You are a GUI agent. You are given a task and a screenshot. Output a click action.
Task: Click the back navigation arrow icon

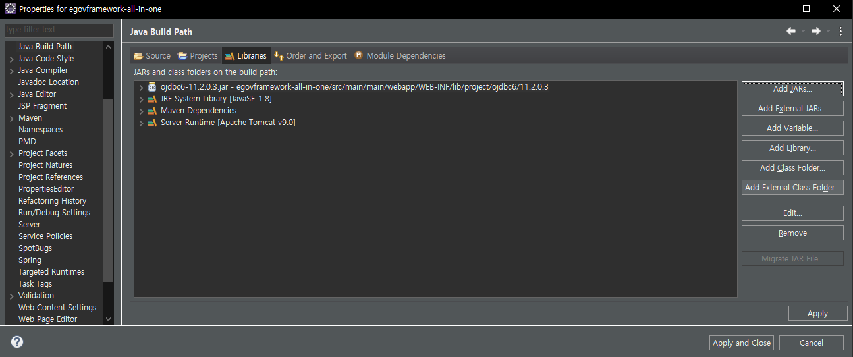[791, 31]
